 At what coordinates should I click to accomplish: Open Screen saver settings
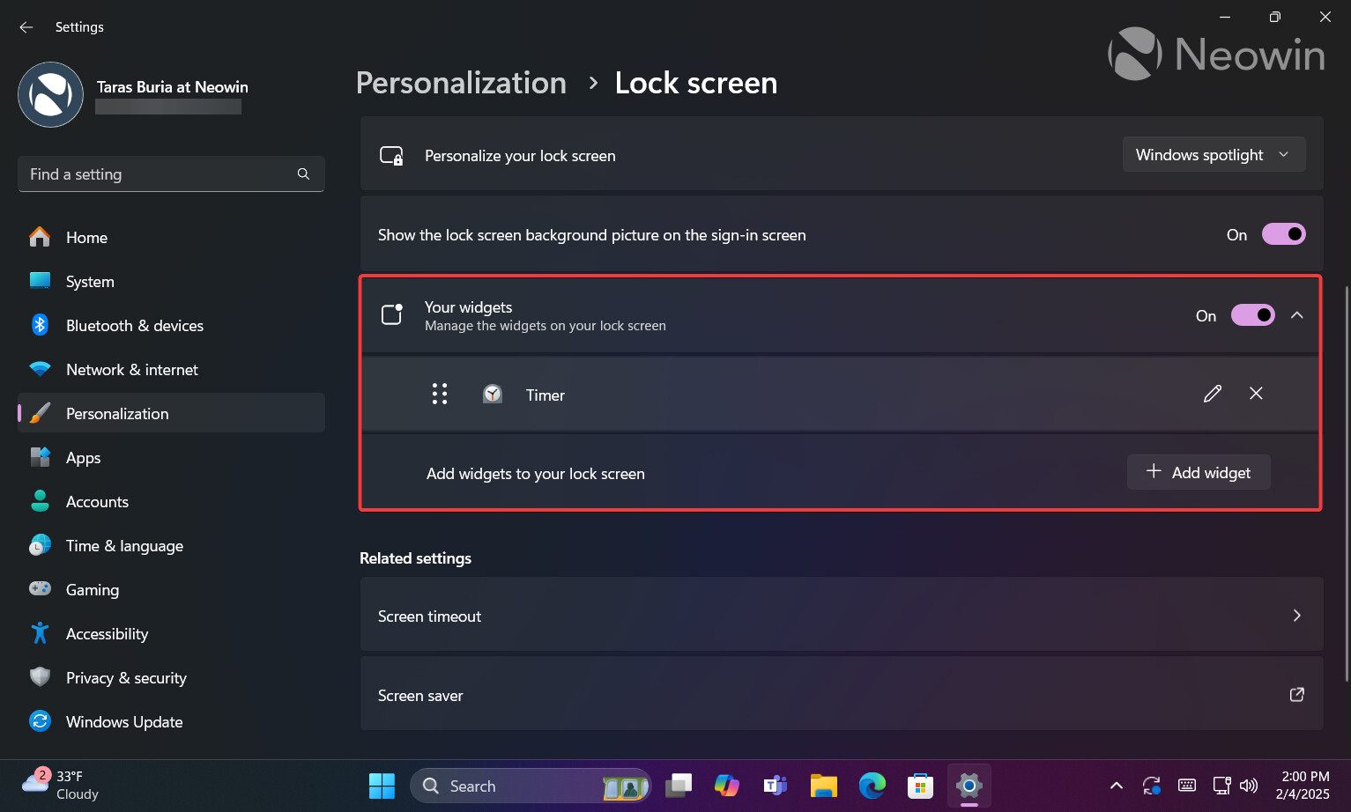tap(841, 694)
